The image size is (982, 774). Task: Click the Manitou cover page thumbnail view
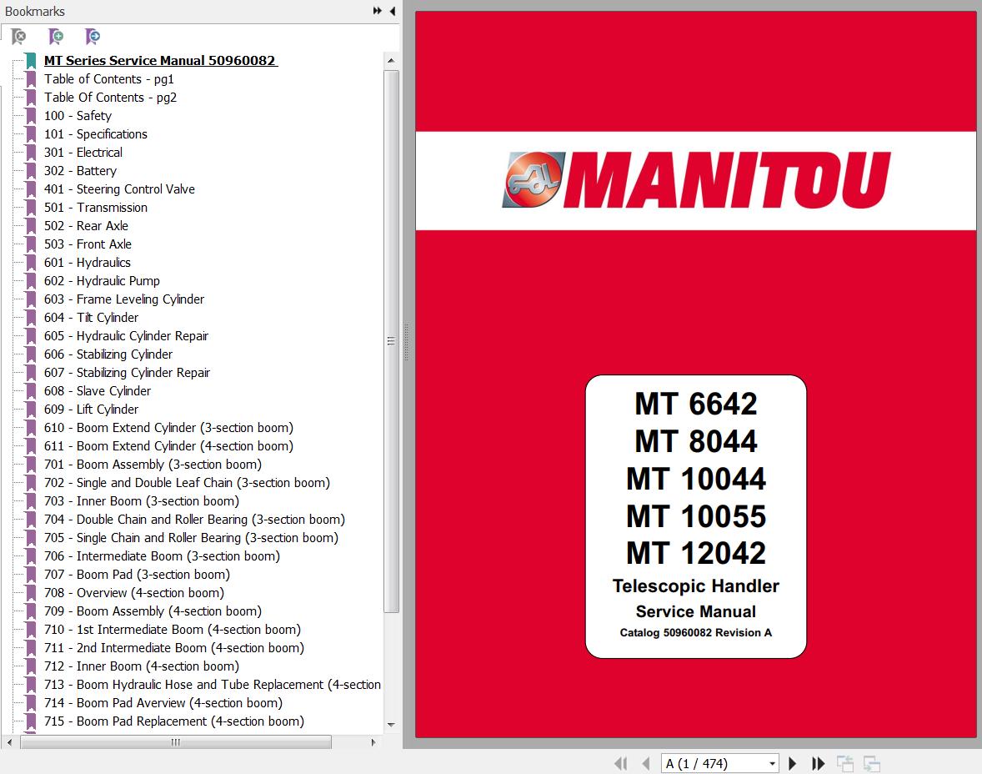coord(696,374)
